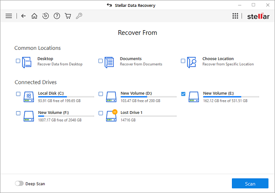Screen dimensions: 275x193
Task: Click New Volume (F:) usage bar
Action: [66, 116]
